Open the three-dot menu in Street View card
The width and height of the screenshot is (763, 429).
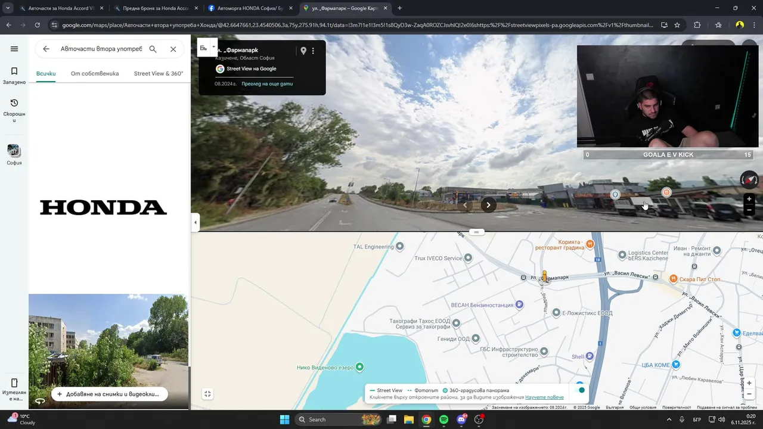(x=313, y=51)
